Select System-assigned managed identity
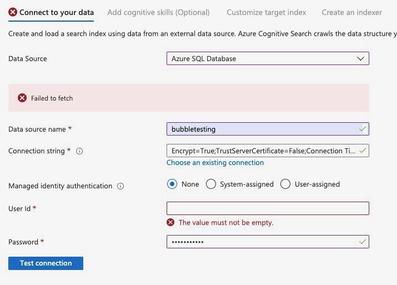The width and height of the screenshot is (397, 285). (x=211, y=184)
